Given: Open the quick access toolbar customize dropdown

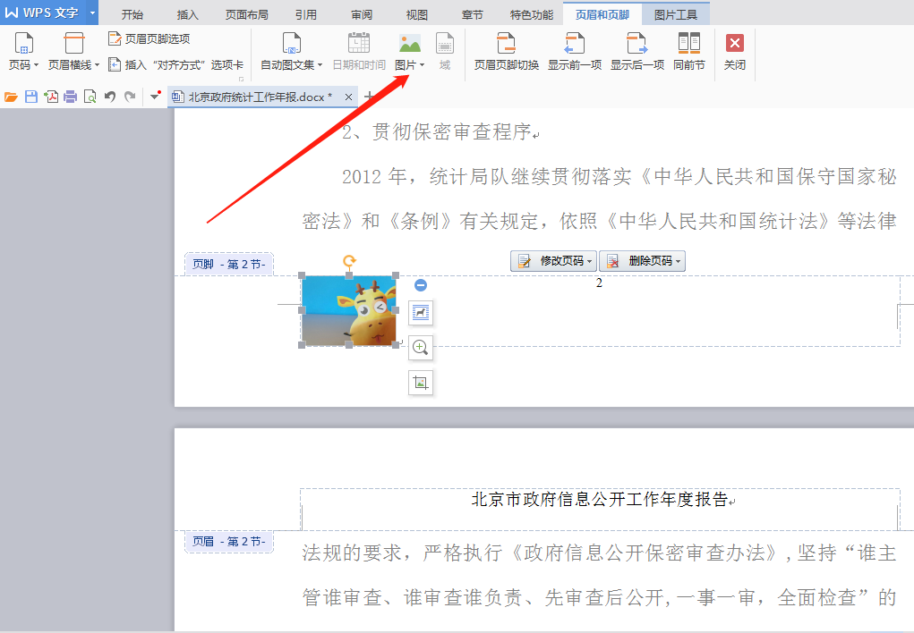Looking at the screenshot, I should tap(155, 96).
